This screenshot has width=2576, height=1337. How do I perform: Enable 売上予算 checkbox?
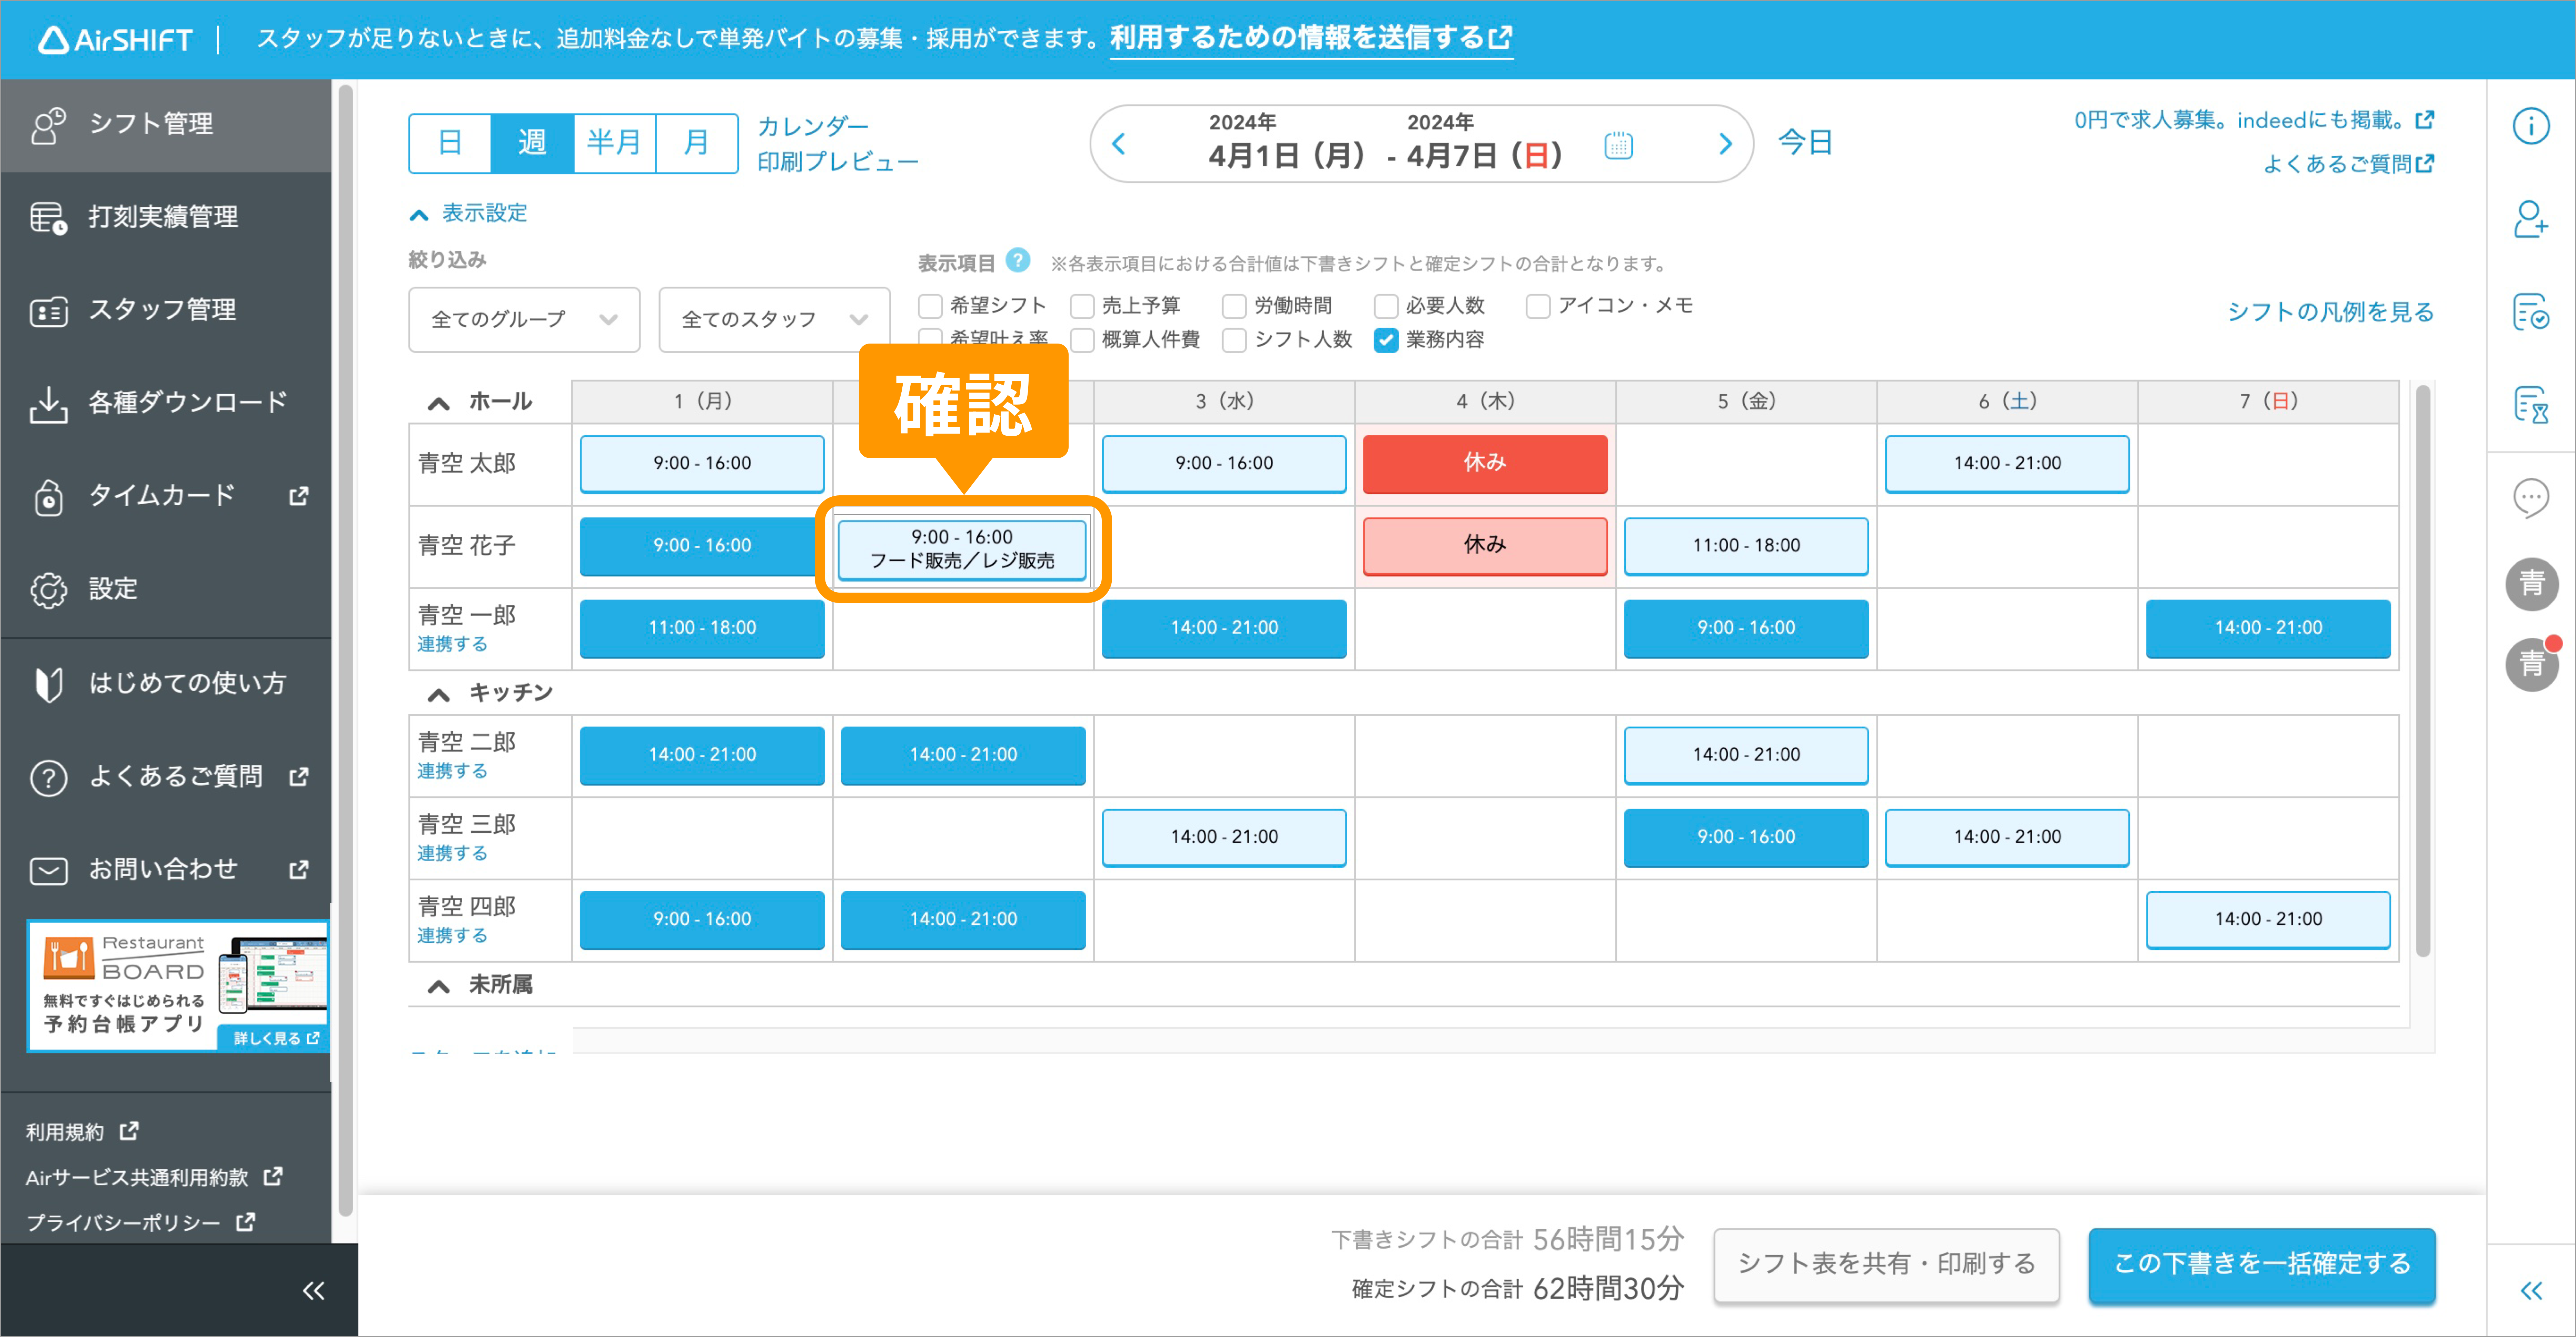tap(1082, 306)
